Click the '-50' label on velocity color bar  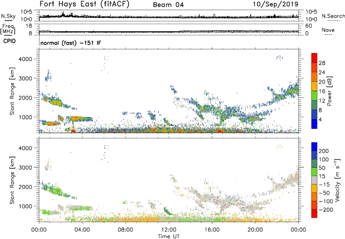tap(325, 193)
